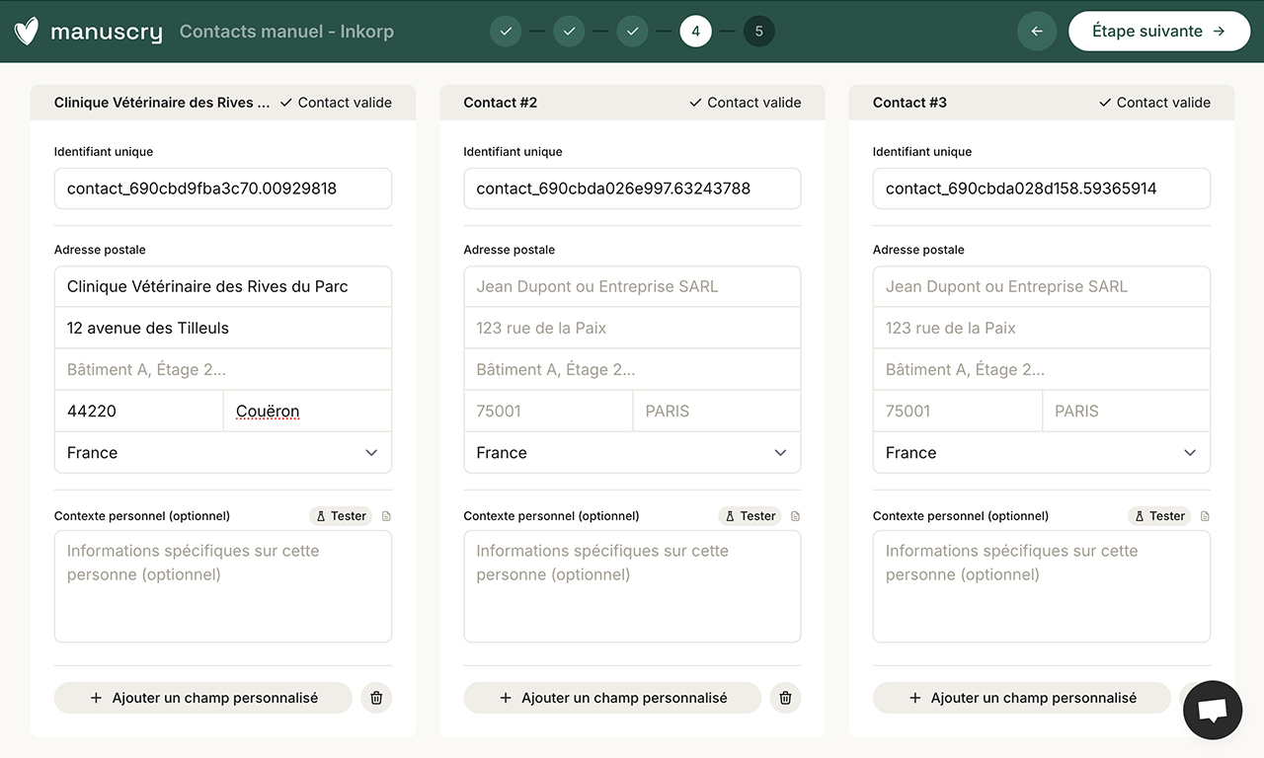
Task: Open the chat bubble widget
Action: (x=1212, y=710)
